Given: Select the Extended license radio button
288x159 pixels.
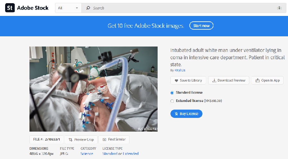Looking at the screenshot, I should click(x=172, y=101).
